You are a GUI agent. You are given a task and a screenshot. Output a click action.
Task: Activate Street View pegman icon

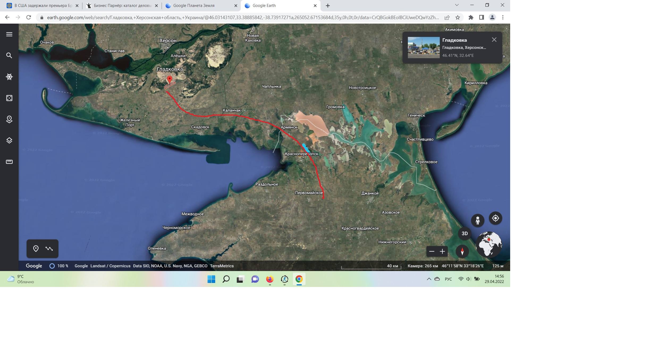(x=478, y=221)
